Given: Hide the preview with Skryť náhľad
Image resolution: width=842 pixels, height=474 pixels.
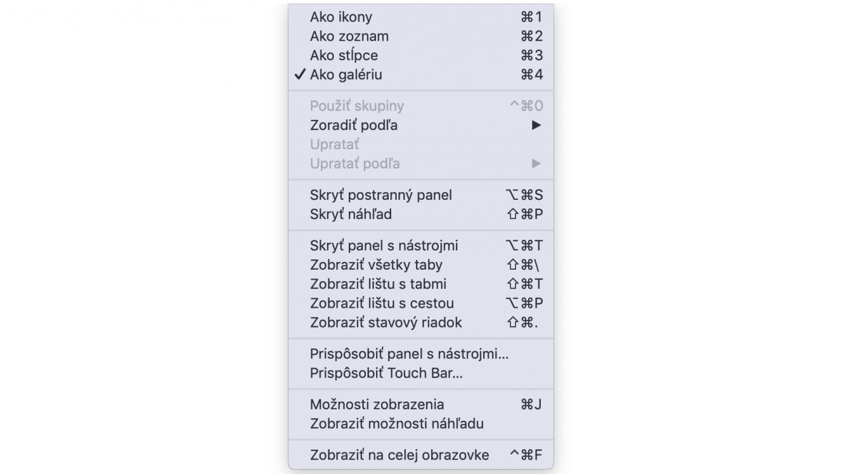Looking at the screenshot, I should coord(421,214).
